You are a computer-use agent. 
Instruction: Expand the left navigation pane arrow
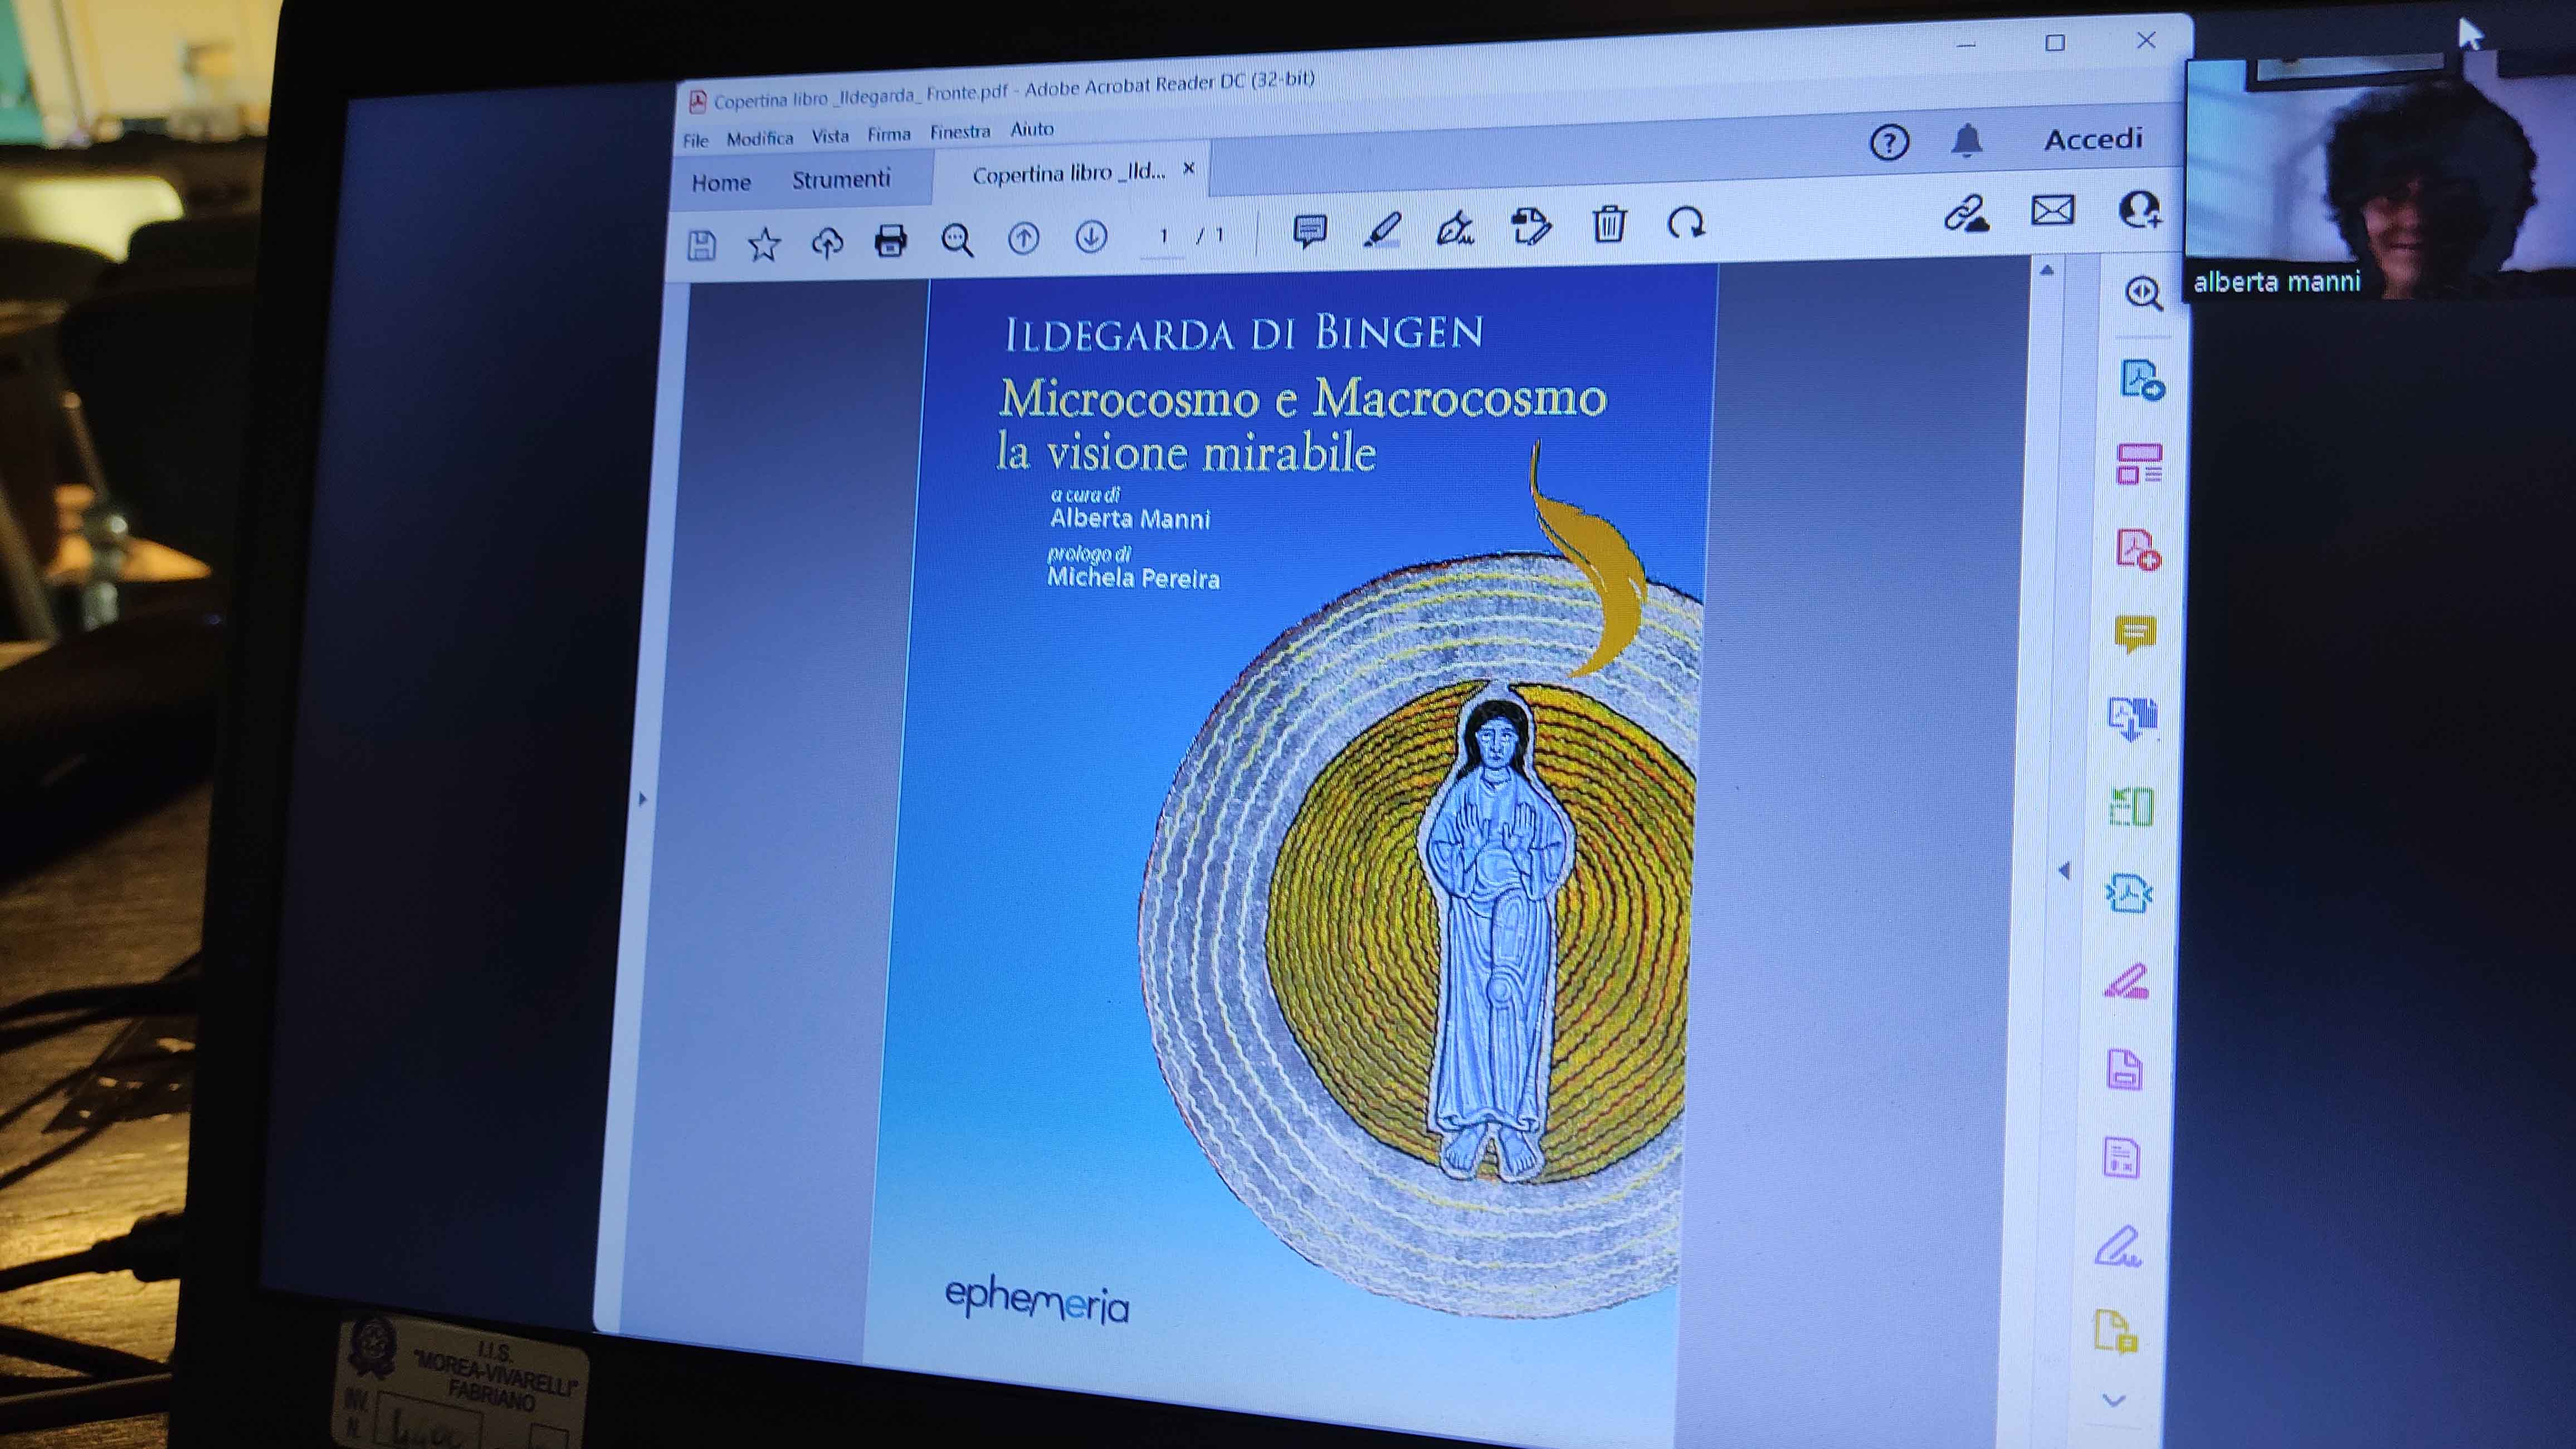(x=643, y=799)
